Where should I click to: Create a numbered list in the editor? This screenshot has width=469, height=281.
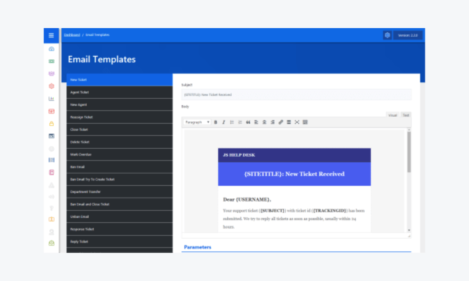click(x=240, y=122)
